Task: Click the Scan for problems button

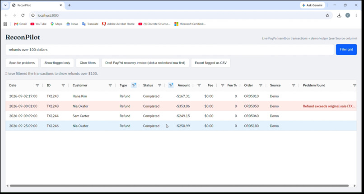Action: pos(22,63)
